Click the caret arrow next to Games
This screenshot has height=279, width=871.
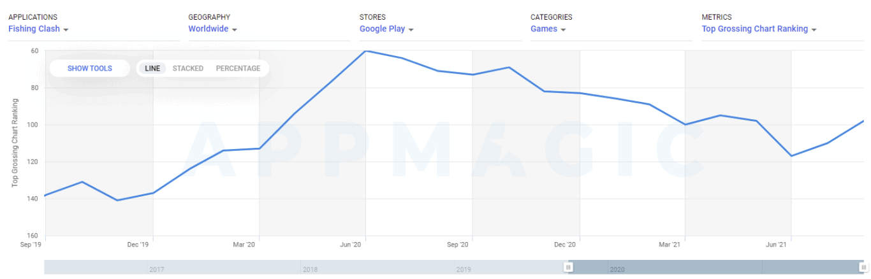pos(564,29)
